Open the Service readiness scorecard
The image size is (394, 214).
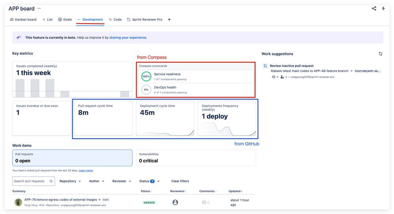pos(196,76)
